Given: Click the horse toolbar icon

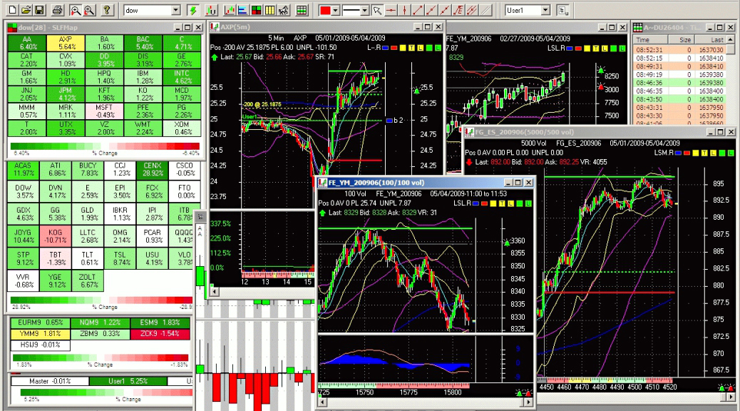Looking at the screenshot, I should click(x=284, y=10).
